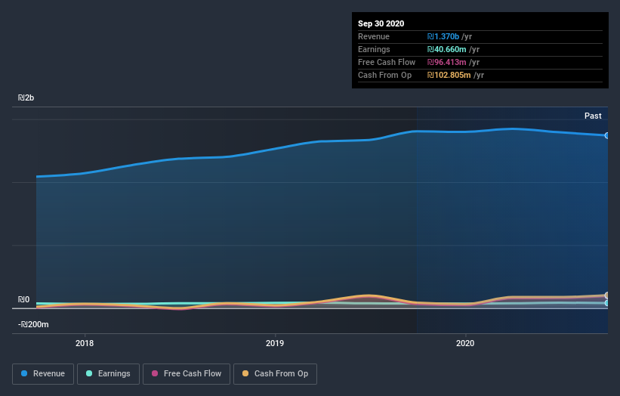Viewport: 620px width, 396px height.
Task: Click the -₪200m y-axis label
Action: [33, 324]
